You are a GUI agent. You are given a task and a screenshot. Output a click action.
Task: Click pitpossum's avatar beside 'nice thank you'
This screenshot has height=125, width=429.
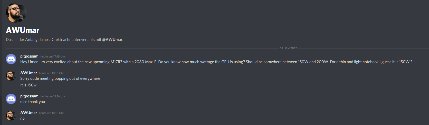click(x=11, y=99)
